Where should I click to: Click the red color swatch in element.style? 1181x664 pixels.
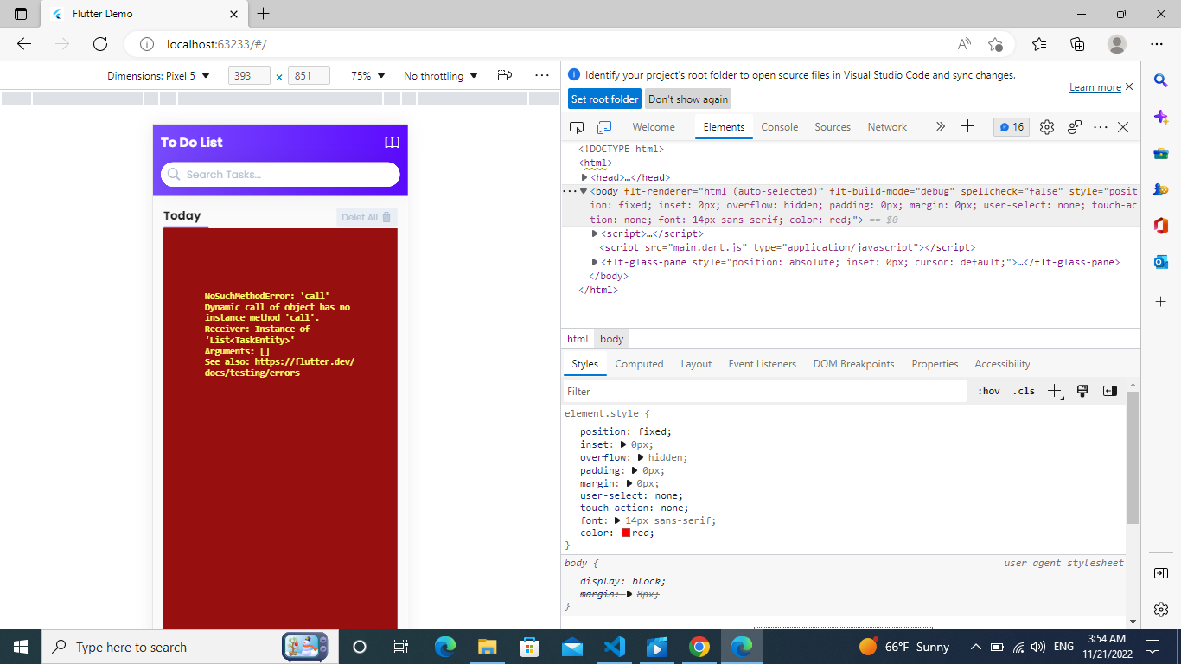[626, 533]
